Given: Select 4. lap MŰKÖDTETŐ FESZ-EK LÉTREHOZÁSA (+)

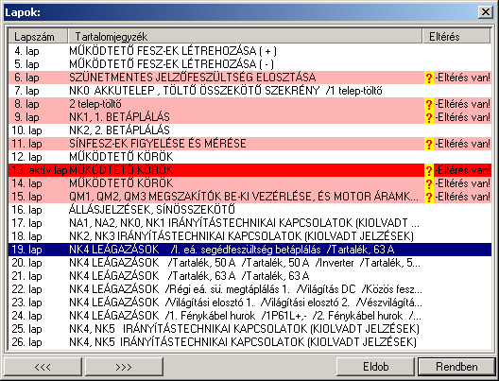Looking at the screenshot, I should click(x=249, y=51).
